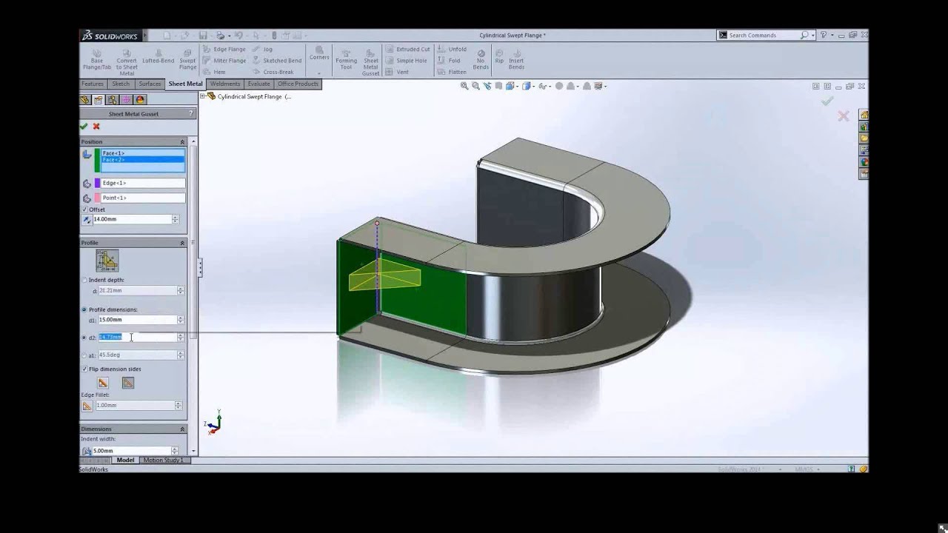948x533 pixels.
Task: Switch to the Sketch tab
Action: pos(121,84)
